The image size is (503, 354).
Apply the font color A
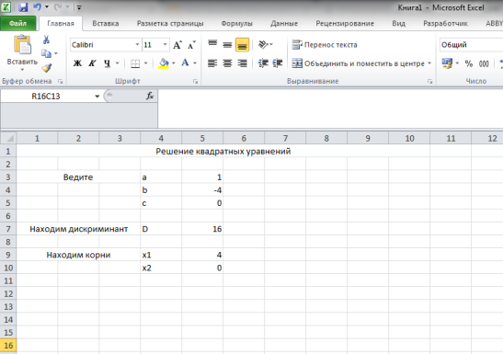[185, 63]
